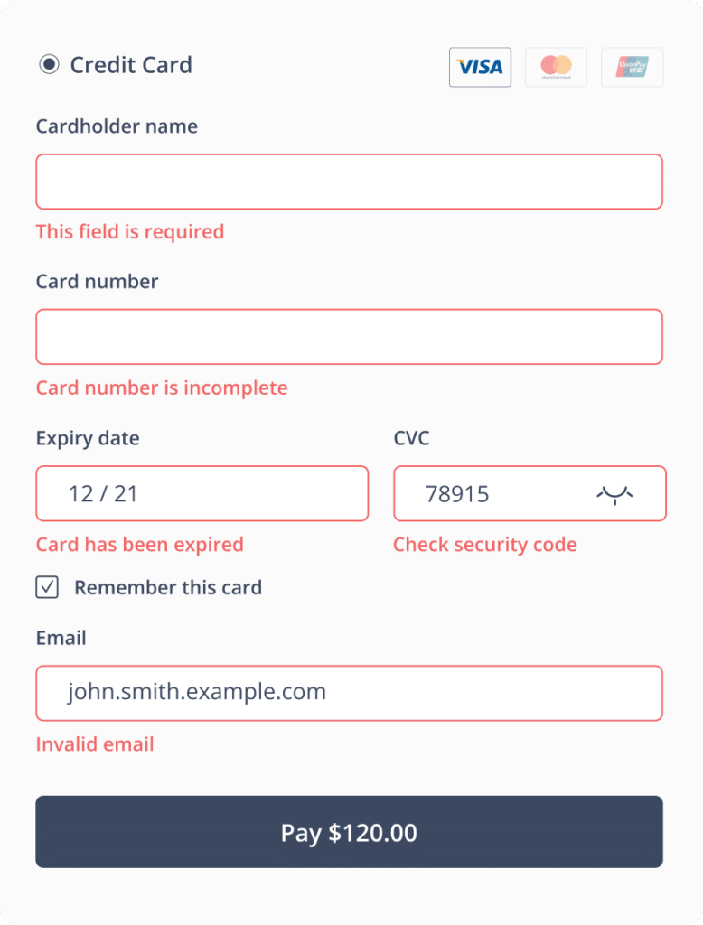
Task: Click into the Card number input box
Action: [x=349, y=337]
